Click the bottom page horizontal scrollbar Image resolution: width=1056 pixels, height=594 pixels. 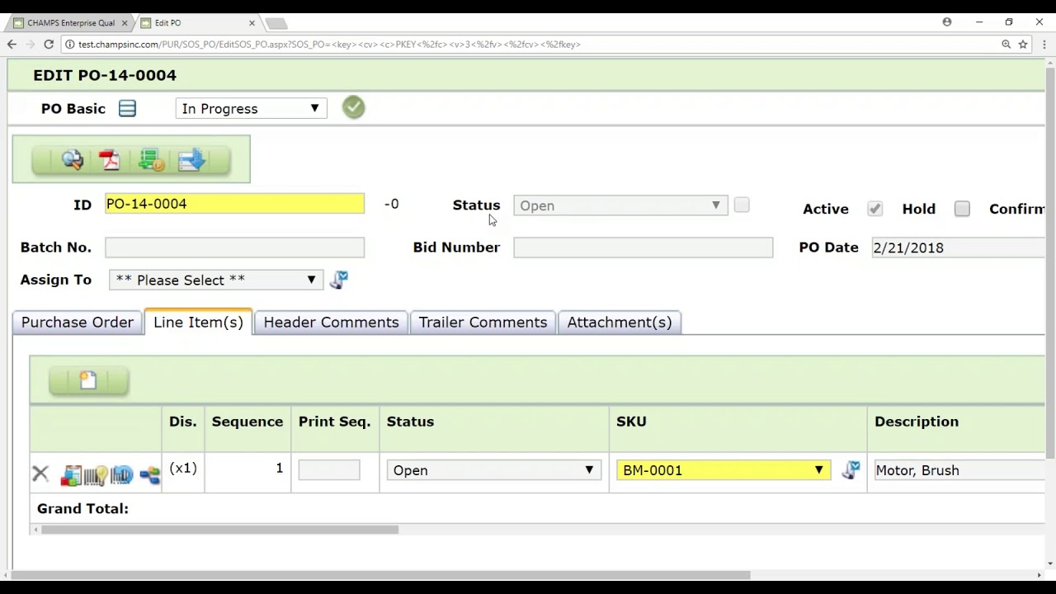pyautogui.click(x=379, y=575)
